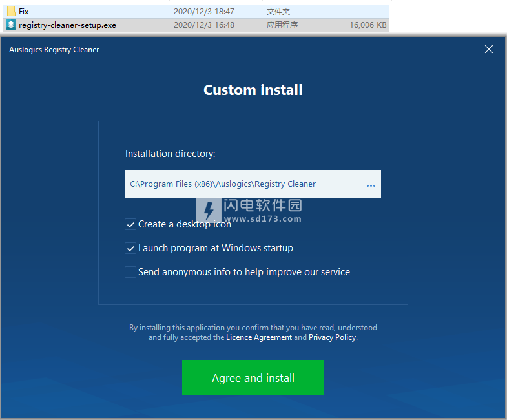Click the Custom install heading
The image size is (507, 420).
[253, 90]
